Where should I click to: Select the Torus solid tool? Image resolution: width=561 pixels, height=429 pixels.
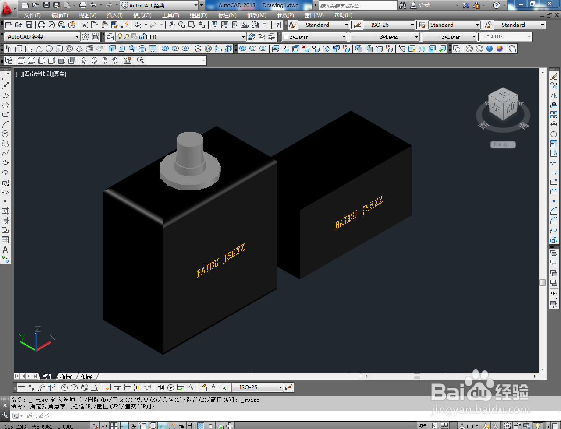click(x=69, y=49)
